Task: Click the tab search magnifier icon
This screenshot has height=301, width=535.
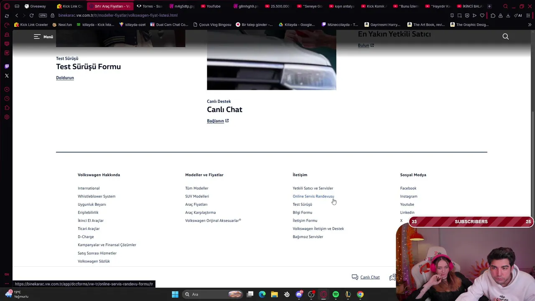Action: 505,6
